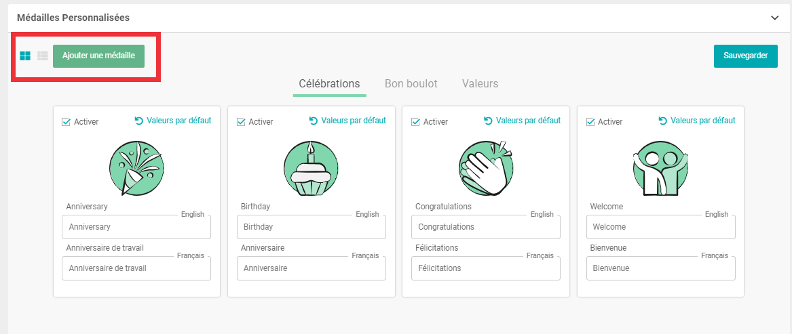Click the Félicitations French name field
Image resolution: width=792 pixels, height=334 pixels.
(x=486, y=268)
